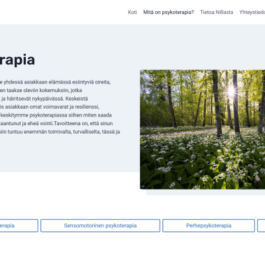
Task: Select the Perhepsykoterapia button
Action: click(x=209, y=226)
